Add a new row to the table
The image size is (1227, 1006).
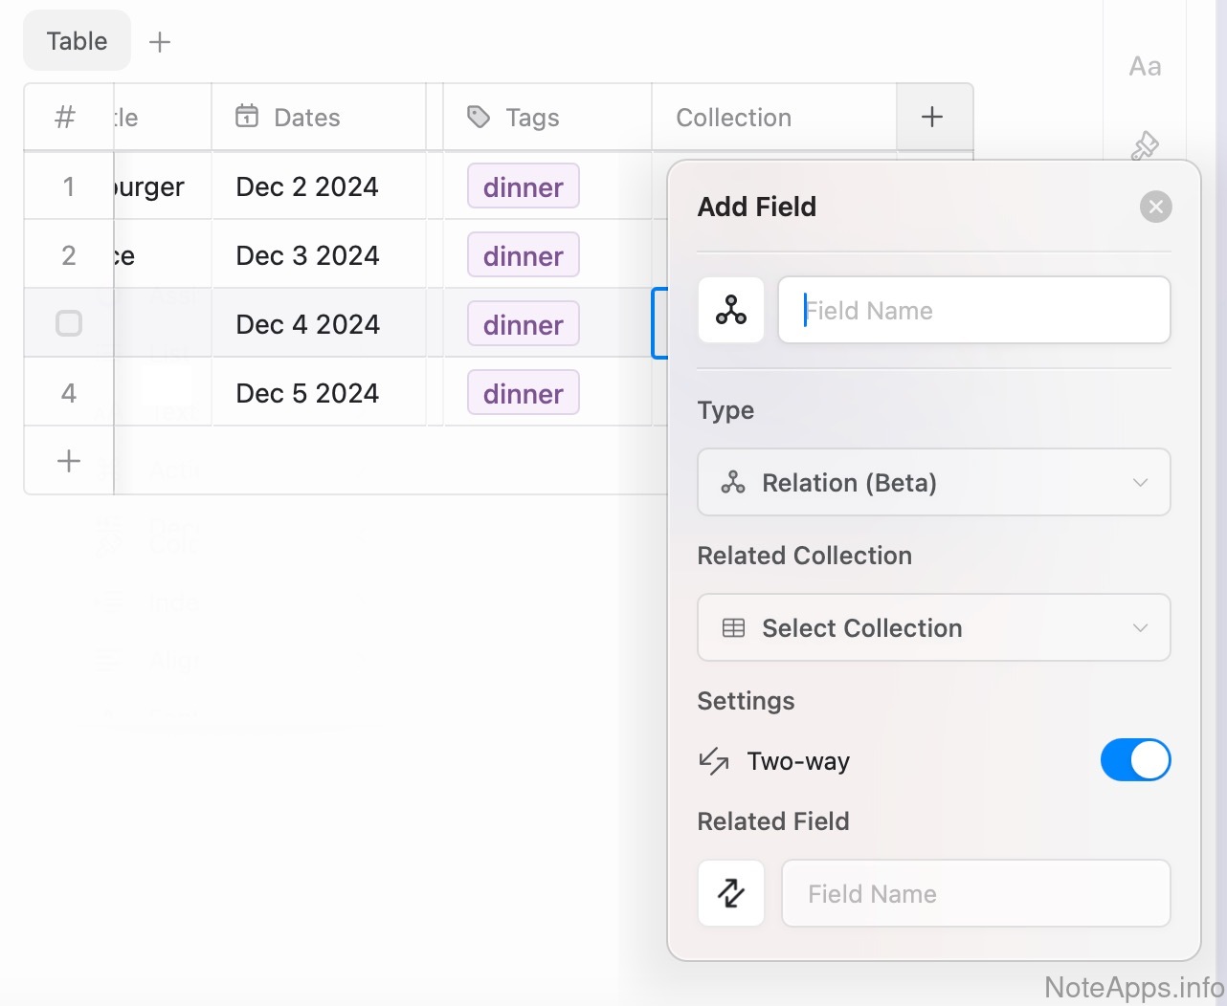point(69,461)
